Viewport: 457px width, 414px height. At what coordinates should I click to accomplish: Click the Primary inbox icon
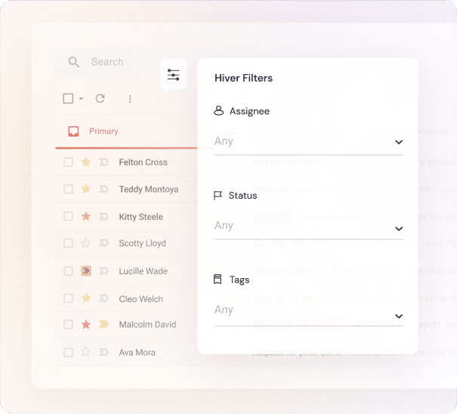point(73,131)
